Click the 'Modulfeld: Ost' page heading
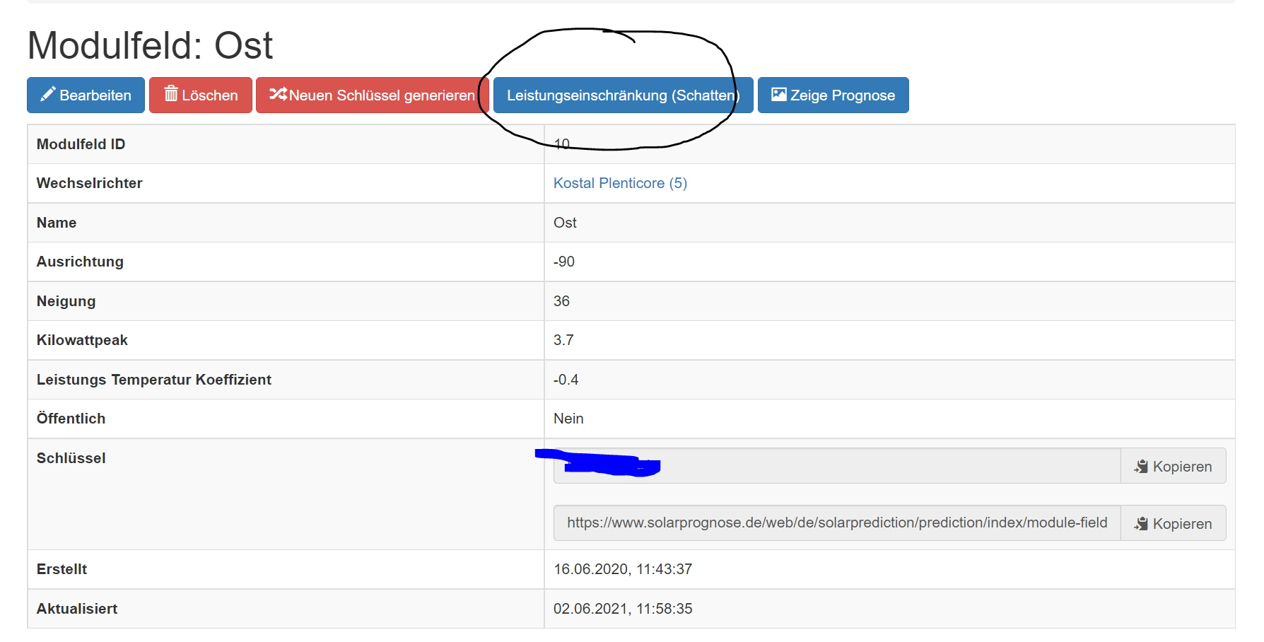1264x642 pixels. (150, 46)
